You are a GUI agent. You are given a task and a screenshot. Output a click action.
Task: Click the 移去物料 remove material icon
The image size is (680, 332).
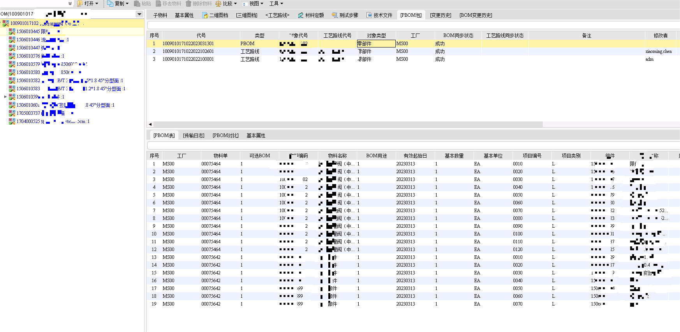click(x=159, y=4)
